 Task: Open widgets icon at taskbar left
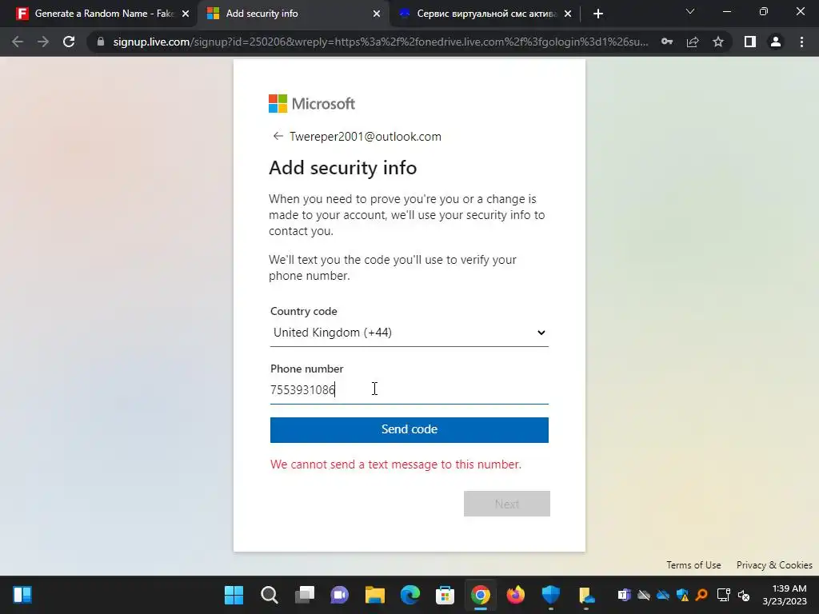(22, 595)
